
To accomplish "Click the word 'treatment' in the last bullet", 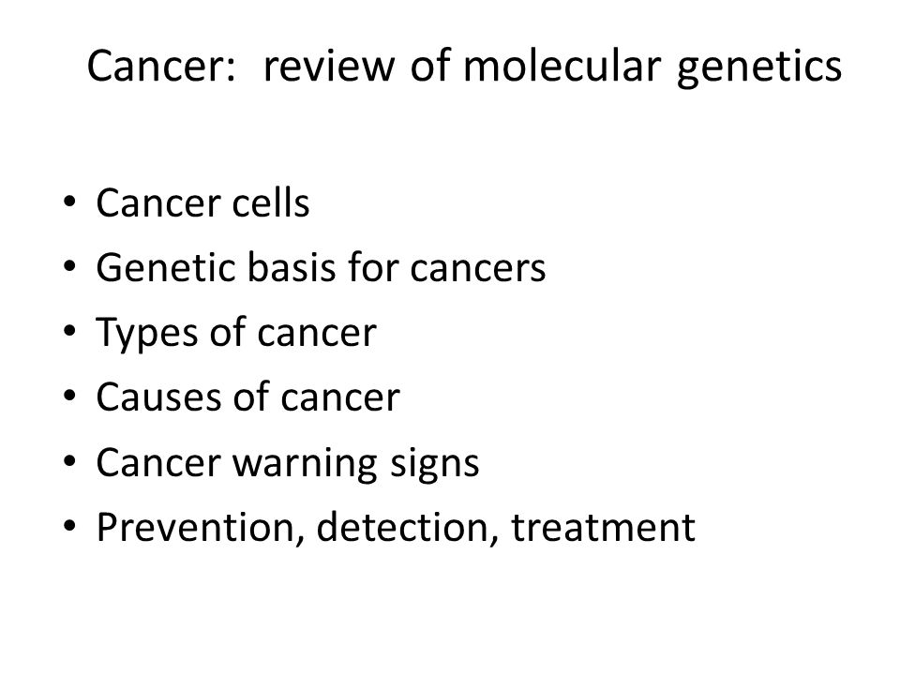I will coord(603,528).
